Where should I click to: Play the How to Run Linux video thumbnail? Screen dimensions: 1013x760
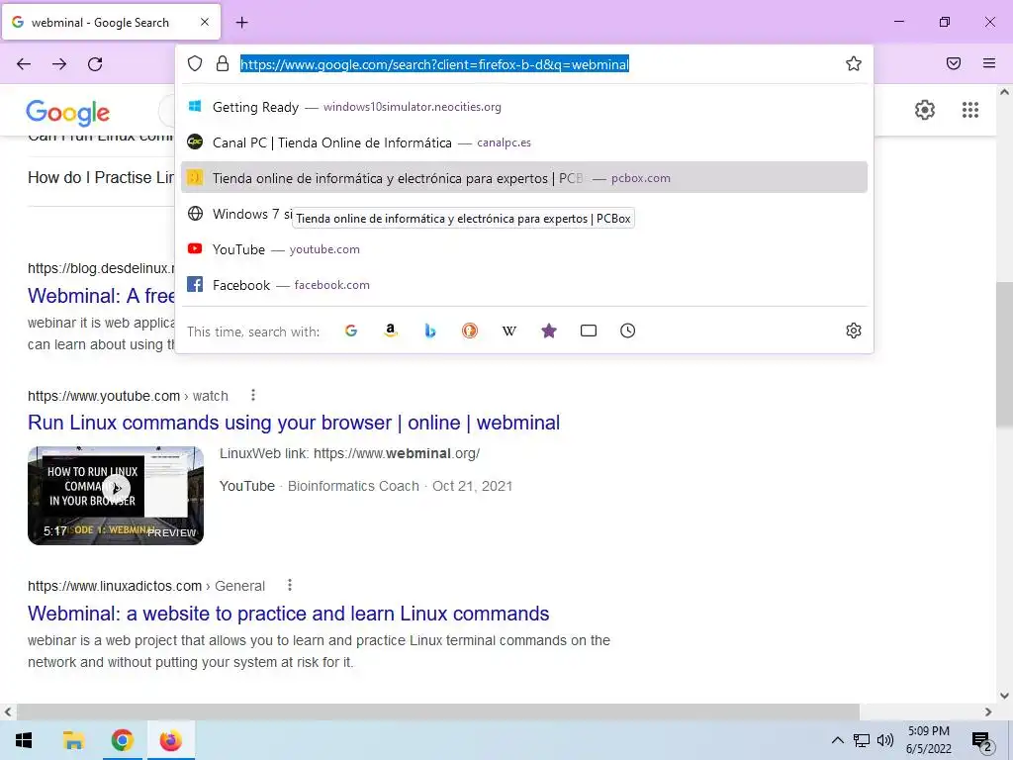click(x=116, y=496)
